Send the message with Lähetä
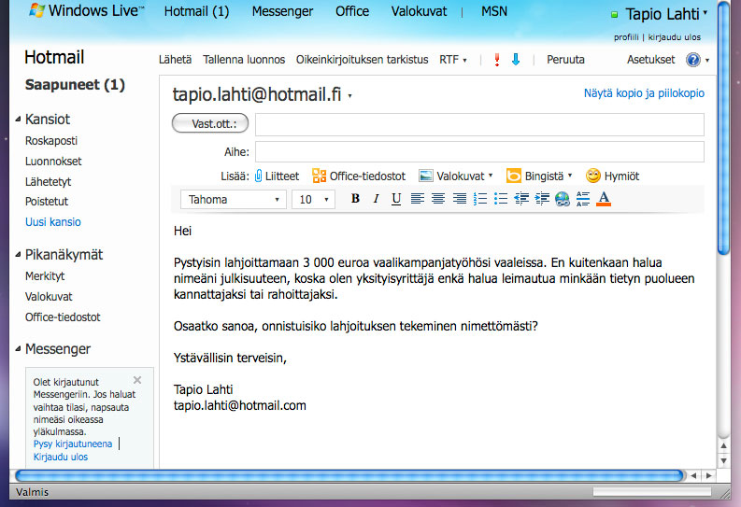Screen dimensions: 741x507 click(x=175, y=60)
